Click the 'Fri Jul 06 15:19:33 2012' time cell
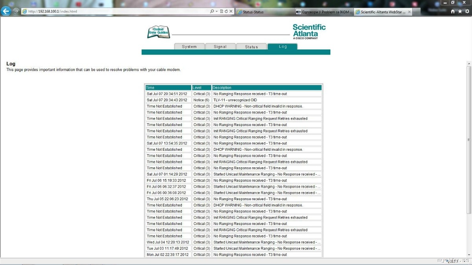Viewport: 472px width, 265px height. coord(168,181)
